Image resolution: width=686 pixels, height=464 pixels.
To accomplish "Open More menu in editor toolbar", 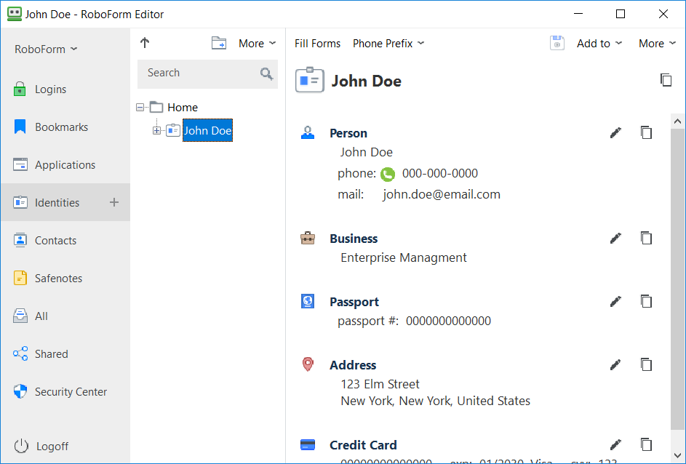I will (657, 44).
